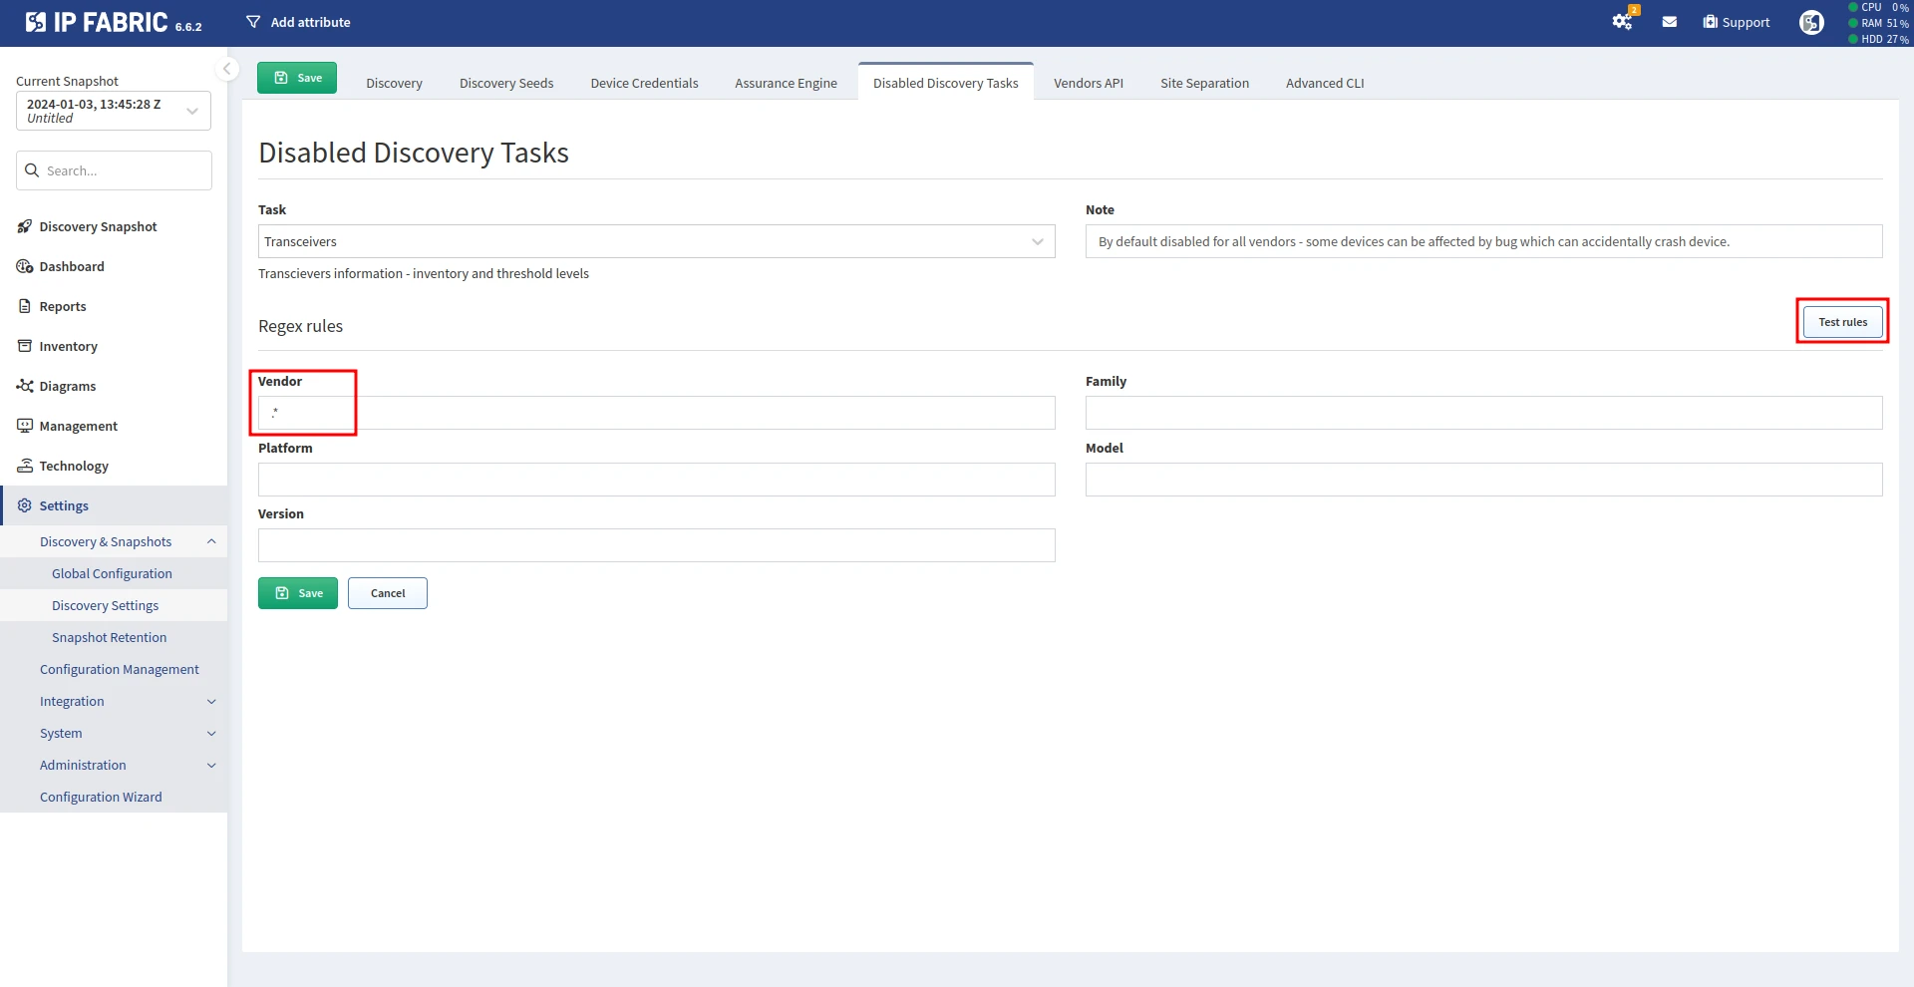1914x987 pixels.
Task: Click the Vendor regex input field
Action: click(656, 413)
